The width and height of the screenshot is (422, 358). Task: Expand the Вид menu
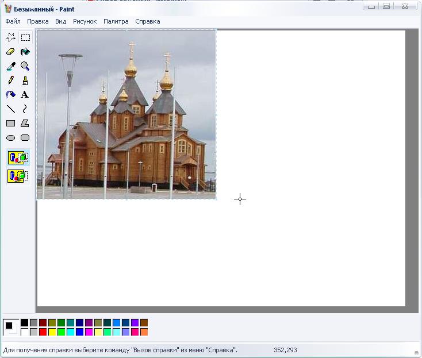pos(60,21)
